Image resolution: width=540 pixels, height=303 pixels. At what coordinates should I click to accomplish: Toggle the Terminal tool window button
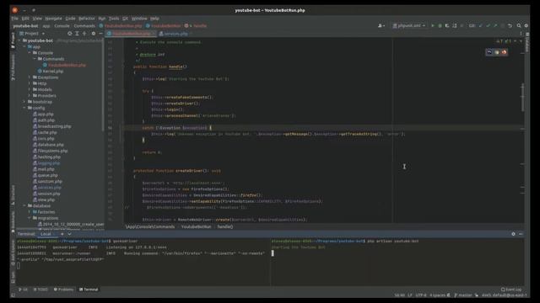point(89,290)
